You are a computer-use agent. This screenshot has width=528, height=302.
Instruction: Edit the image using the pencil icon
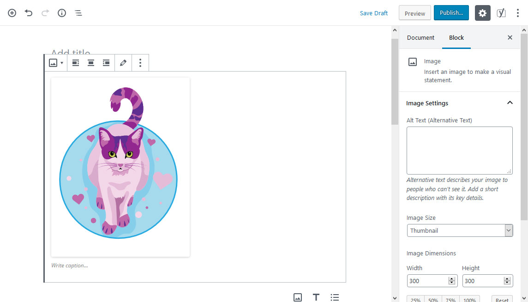pos(123,62)
